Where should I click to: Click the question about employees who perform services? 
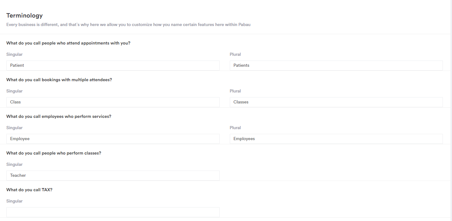(59, 116)
